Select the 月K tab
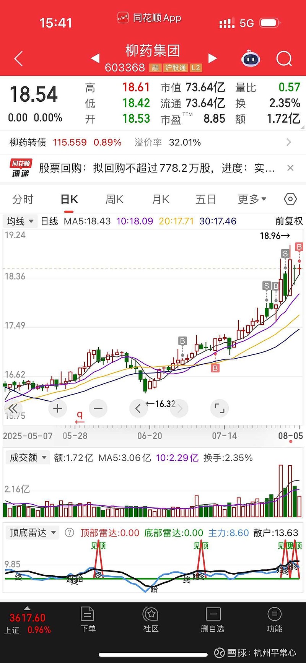Viewport: 306px width, 663px height. coord(161,199)
